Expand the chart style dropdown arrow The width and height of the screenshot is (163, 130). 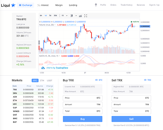76,16
